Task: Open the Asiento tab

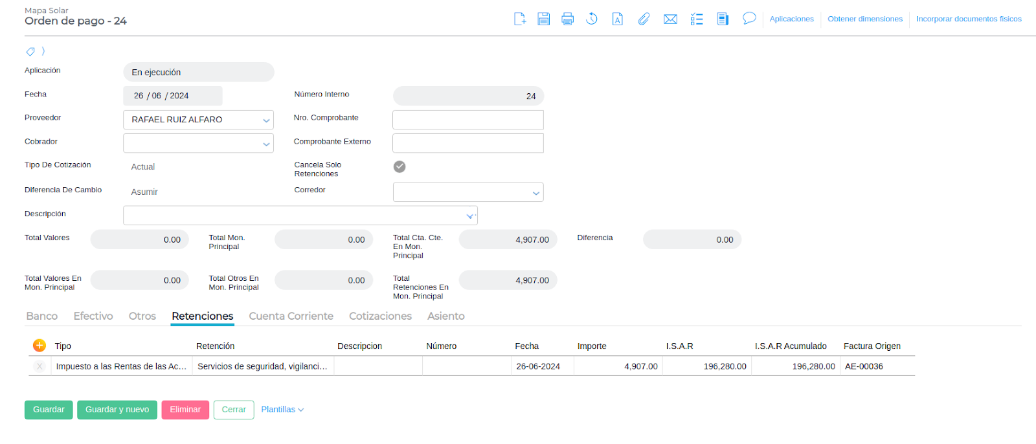Action: tap(445, 316)
